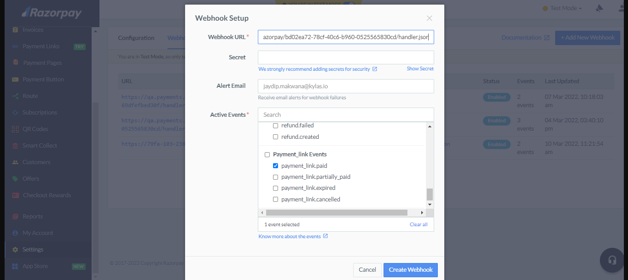
Task: Click Enabled status for 04 Mar 2022 webhook
Action: (x=497, y=121)
